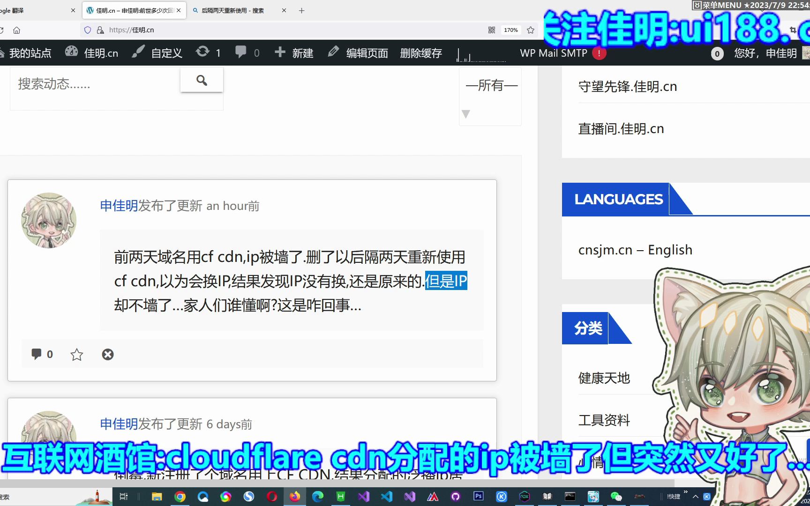
Task: Open the 佳明.cn dashboard menu
Action: click(91, 53)
